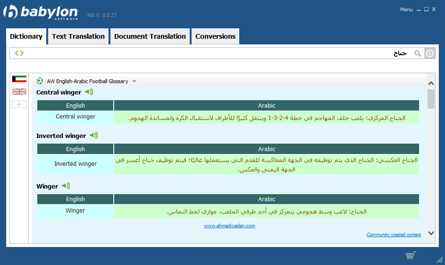Play audio pronunciation for Central winger

tap(89, 92)
